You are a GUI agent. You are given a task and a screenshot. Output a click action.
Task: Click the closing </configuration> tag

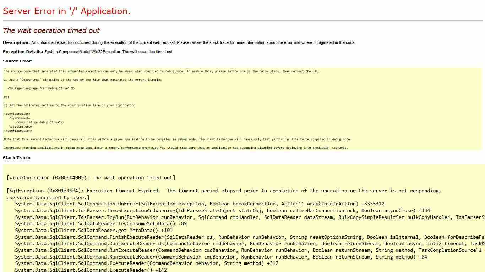18,131
